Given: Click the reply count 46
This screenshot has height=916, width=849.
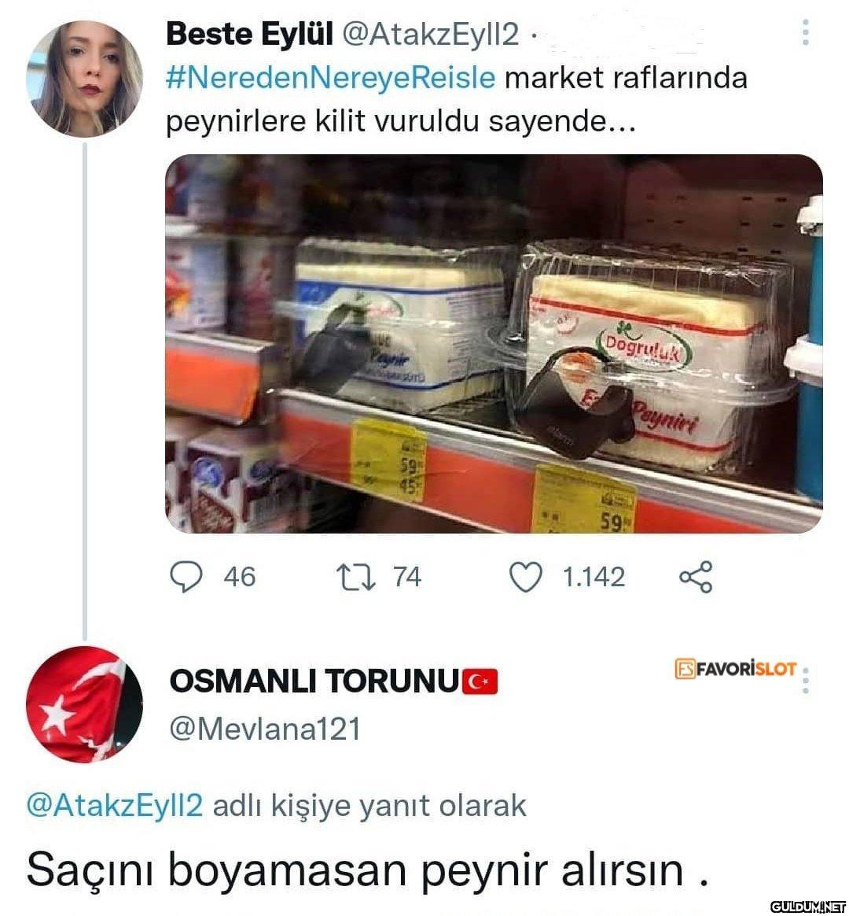Looking at the screenshot, I should click(239, 577).
